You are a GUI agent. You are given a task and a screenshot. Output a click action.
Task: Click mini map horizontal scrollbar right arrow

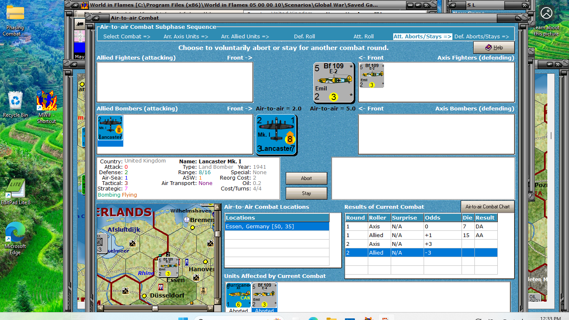click(210, 308)
